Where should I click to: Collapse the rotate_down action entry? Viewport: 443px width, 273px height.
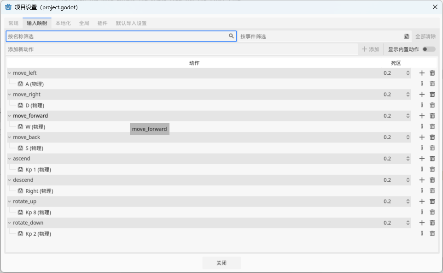9,222
